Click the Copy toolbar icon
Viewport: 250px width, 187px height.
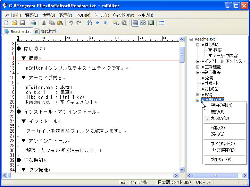coord(52,23)
